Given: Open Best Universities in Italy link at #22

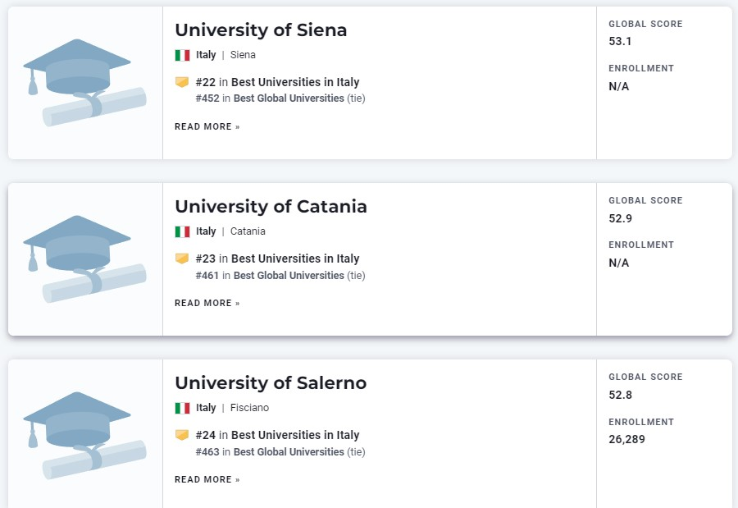Looking at the screenshot, I should (x=295, y=82).
